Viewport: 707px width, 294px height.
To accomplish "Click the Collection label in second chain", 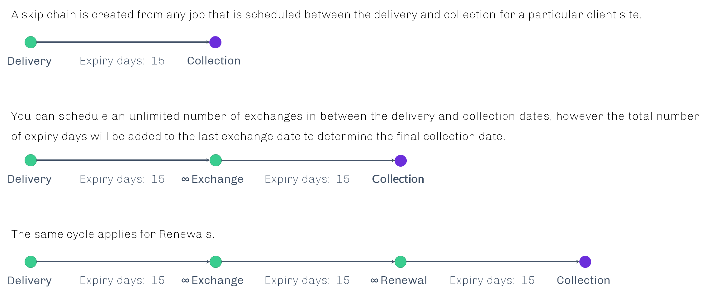I will coord(398,179).
